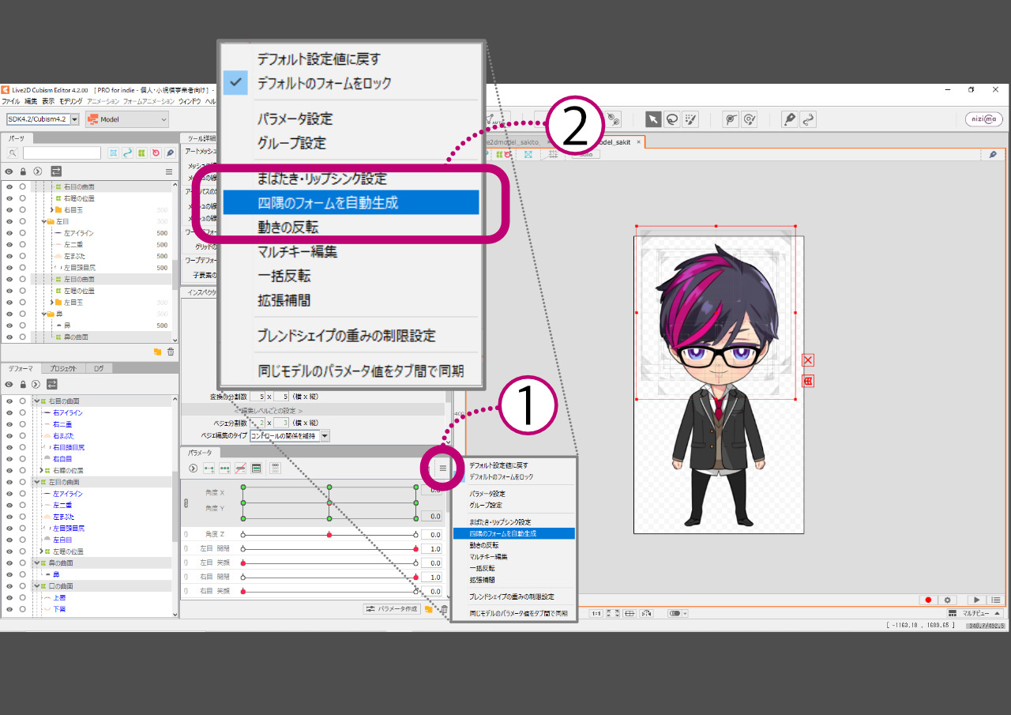Toggle all visibility eye in Deformer panel header
The image size is (1011, 715).
9,385
